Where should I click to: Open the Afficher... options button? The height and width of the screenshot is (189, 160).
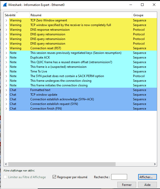pyautogui.click(x=147, y=177)
